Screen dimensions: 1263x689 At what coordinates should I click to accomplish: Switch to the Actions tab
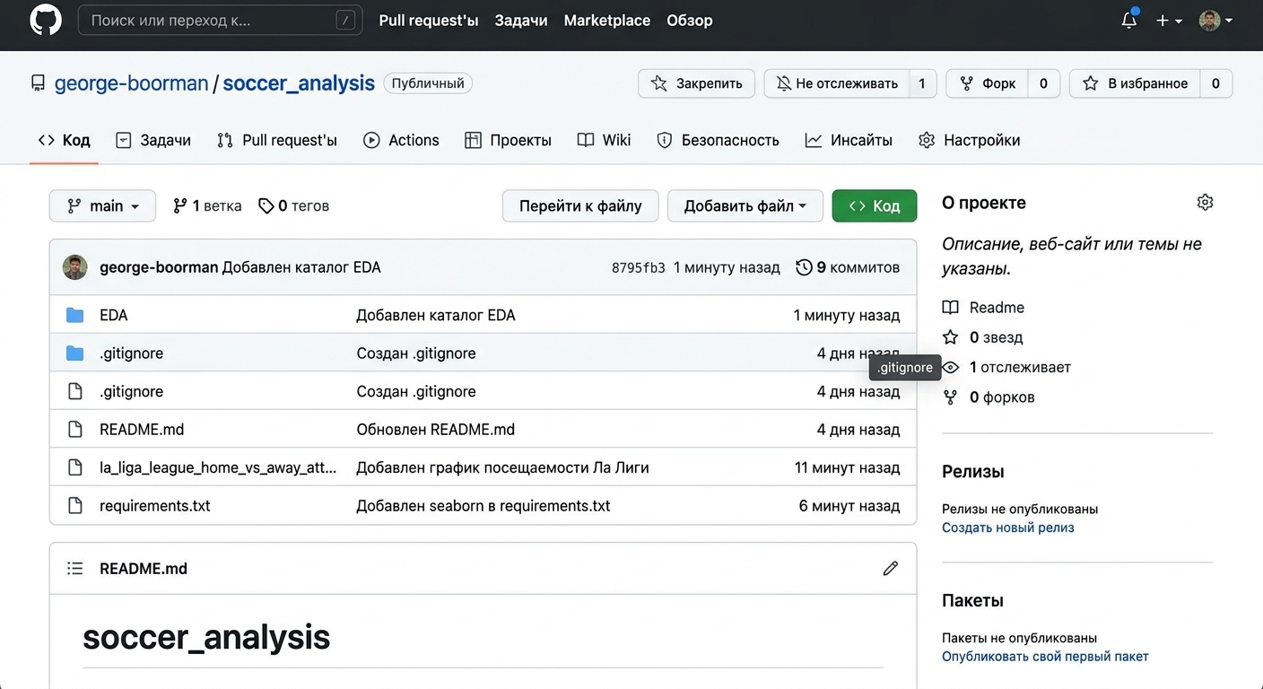click(x=401, y=140)
